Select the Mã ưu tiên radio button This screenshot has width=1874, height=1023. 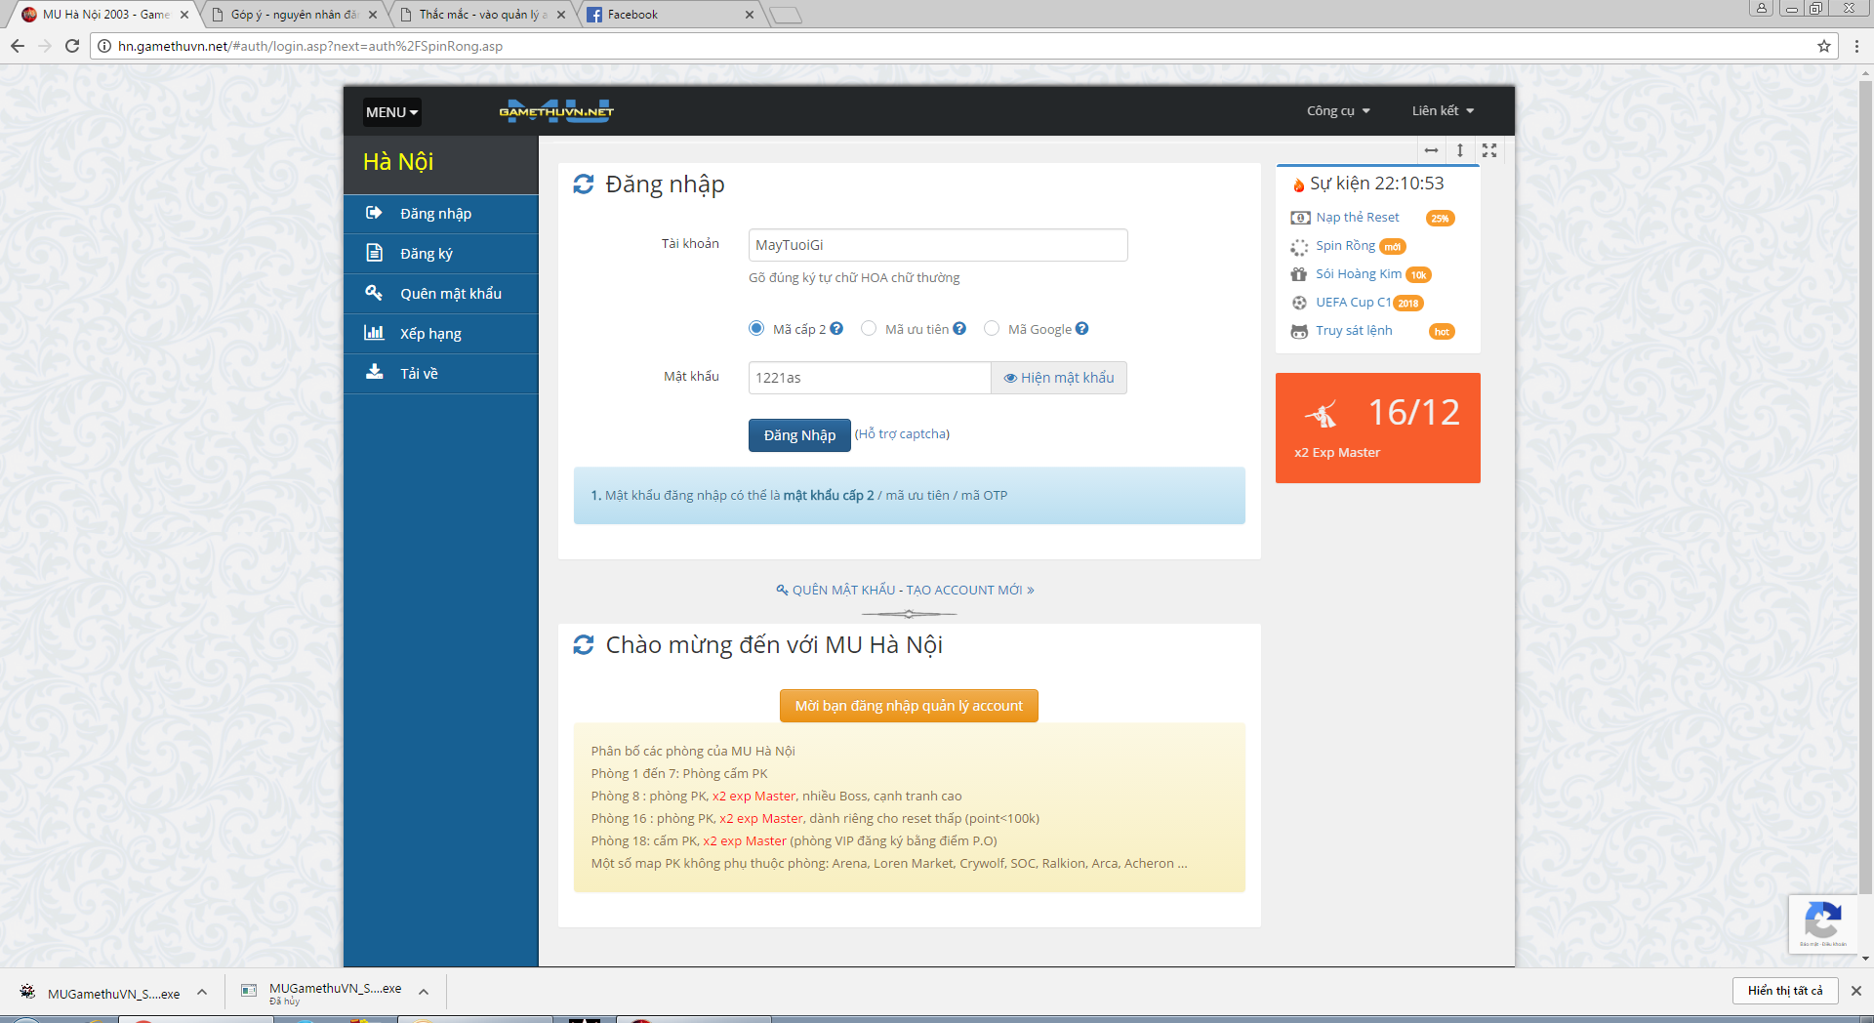click(869, 329)
